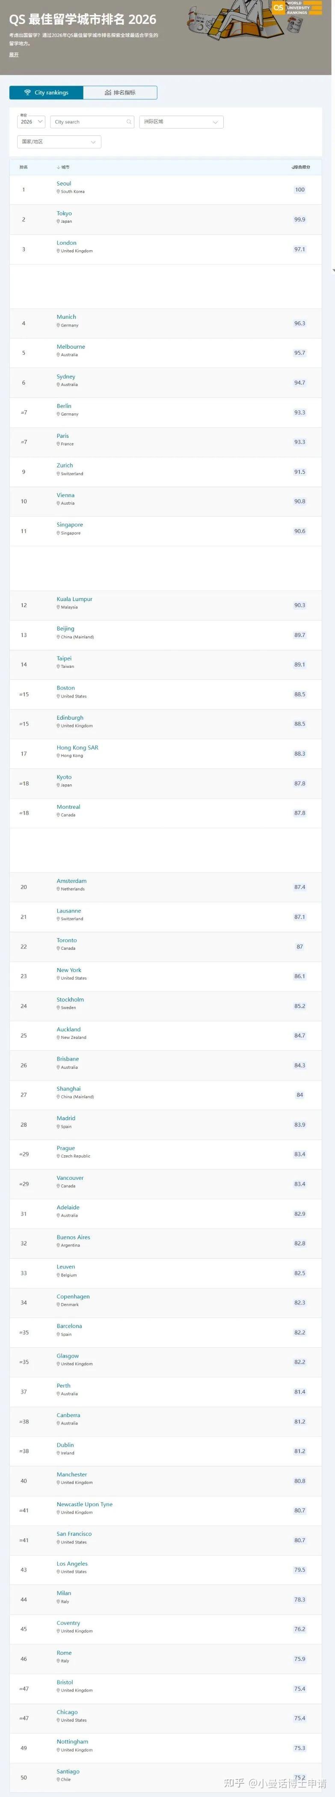Open the Kuala Lumpur city link

click(74, 599)
